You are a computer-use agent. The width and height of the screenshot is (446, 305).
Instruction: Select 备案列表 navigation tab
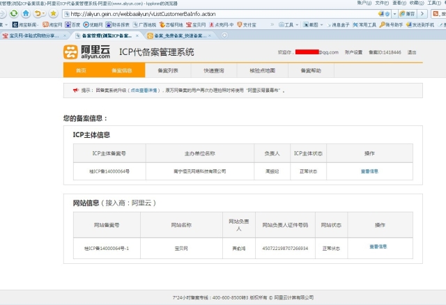pyautogui.click(x=168, y=70)
